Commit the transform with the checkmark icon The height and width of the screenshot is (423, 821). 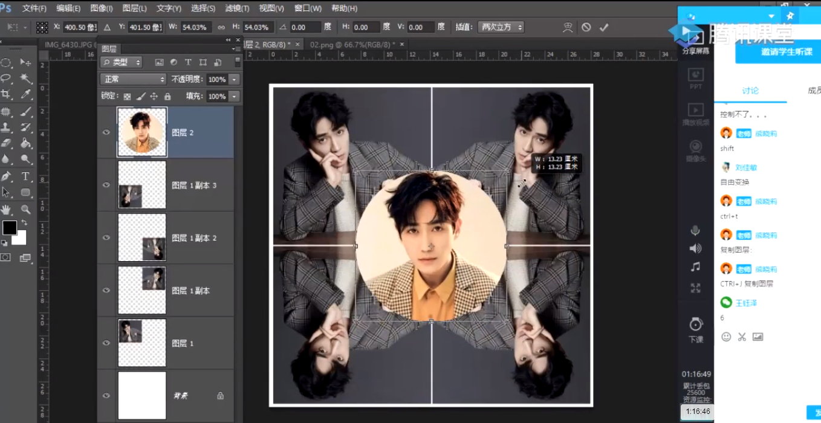click(x=603, y=27)
